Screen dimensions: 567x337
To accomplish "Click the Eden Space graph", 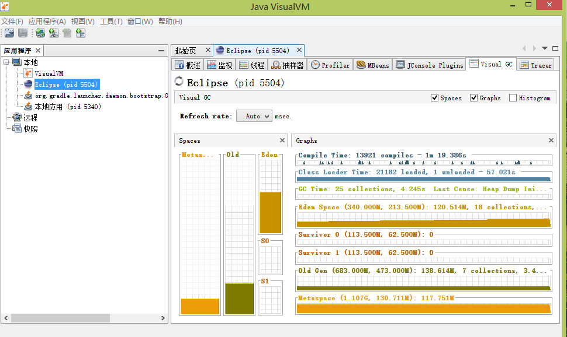I will point(424,219).
